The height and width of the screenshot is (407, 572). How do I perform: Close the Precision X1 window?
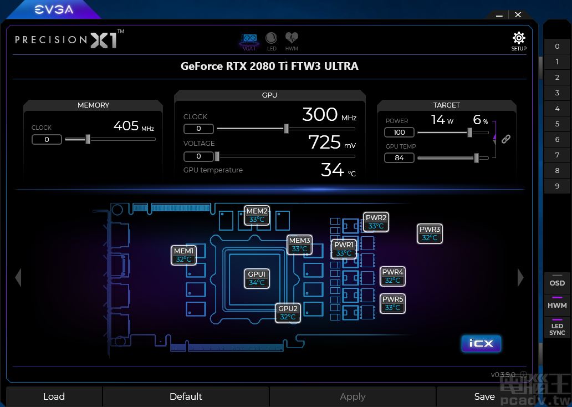518,14
